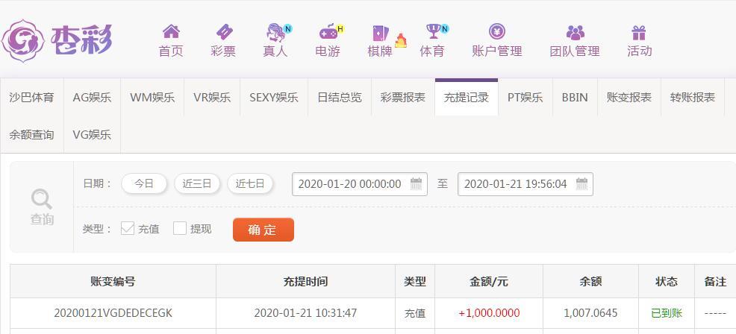Switch to 转账报表 tab
Screen dimensions: 736x334
693,98
